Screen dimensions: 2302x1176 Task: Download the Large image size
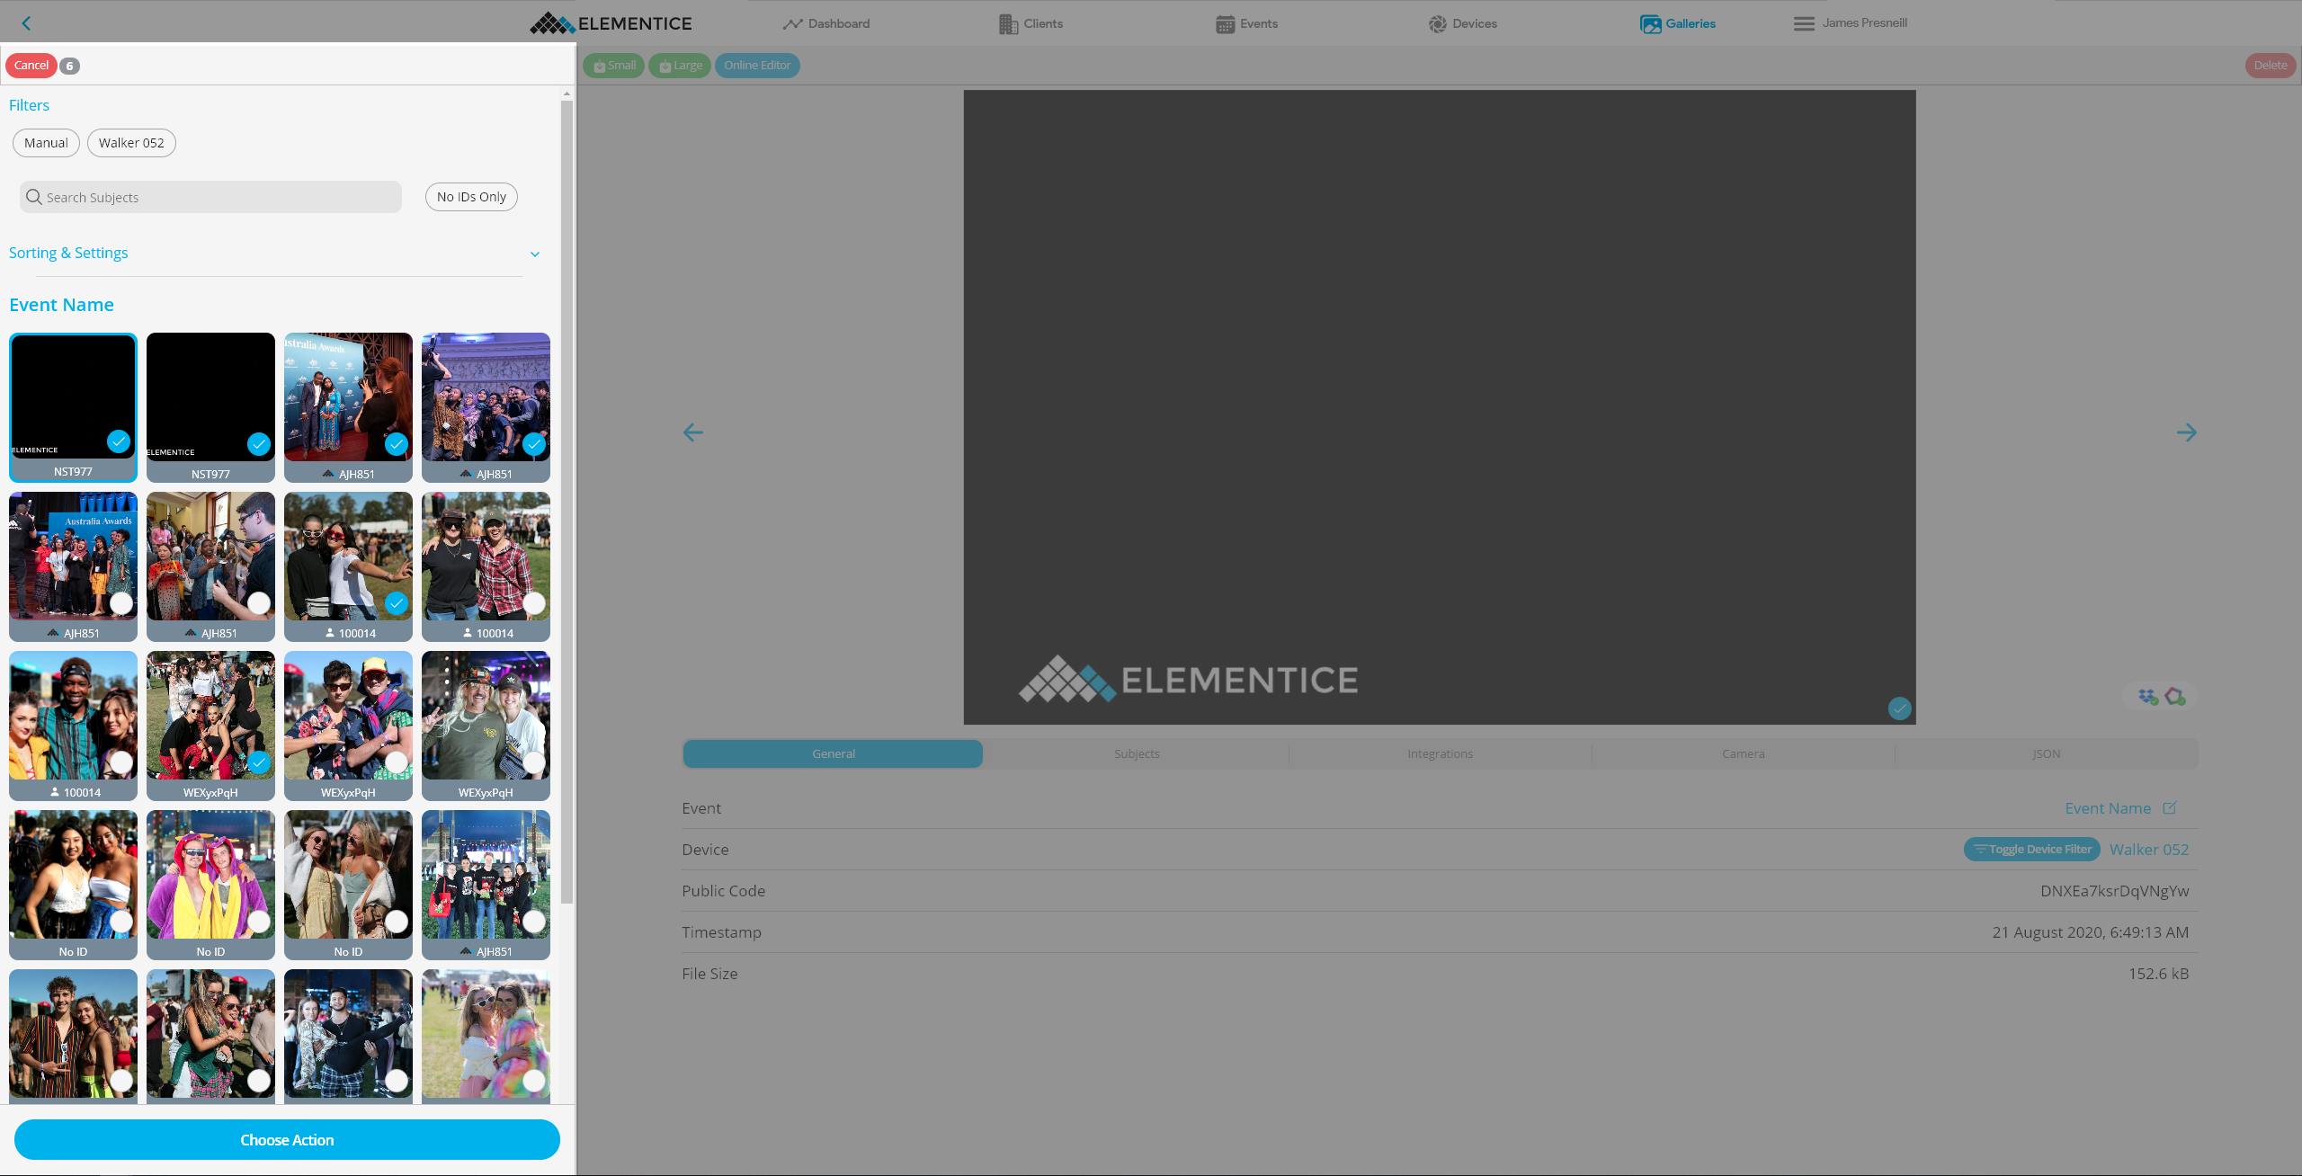point(680,66)
